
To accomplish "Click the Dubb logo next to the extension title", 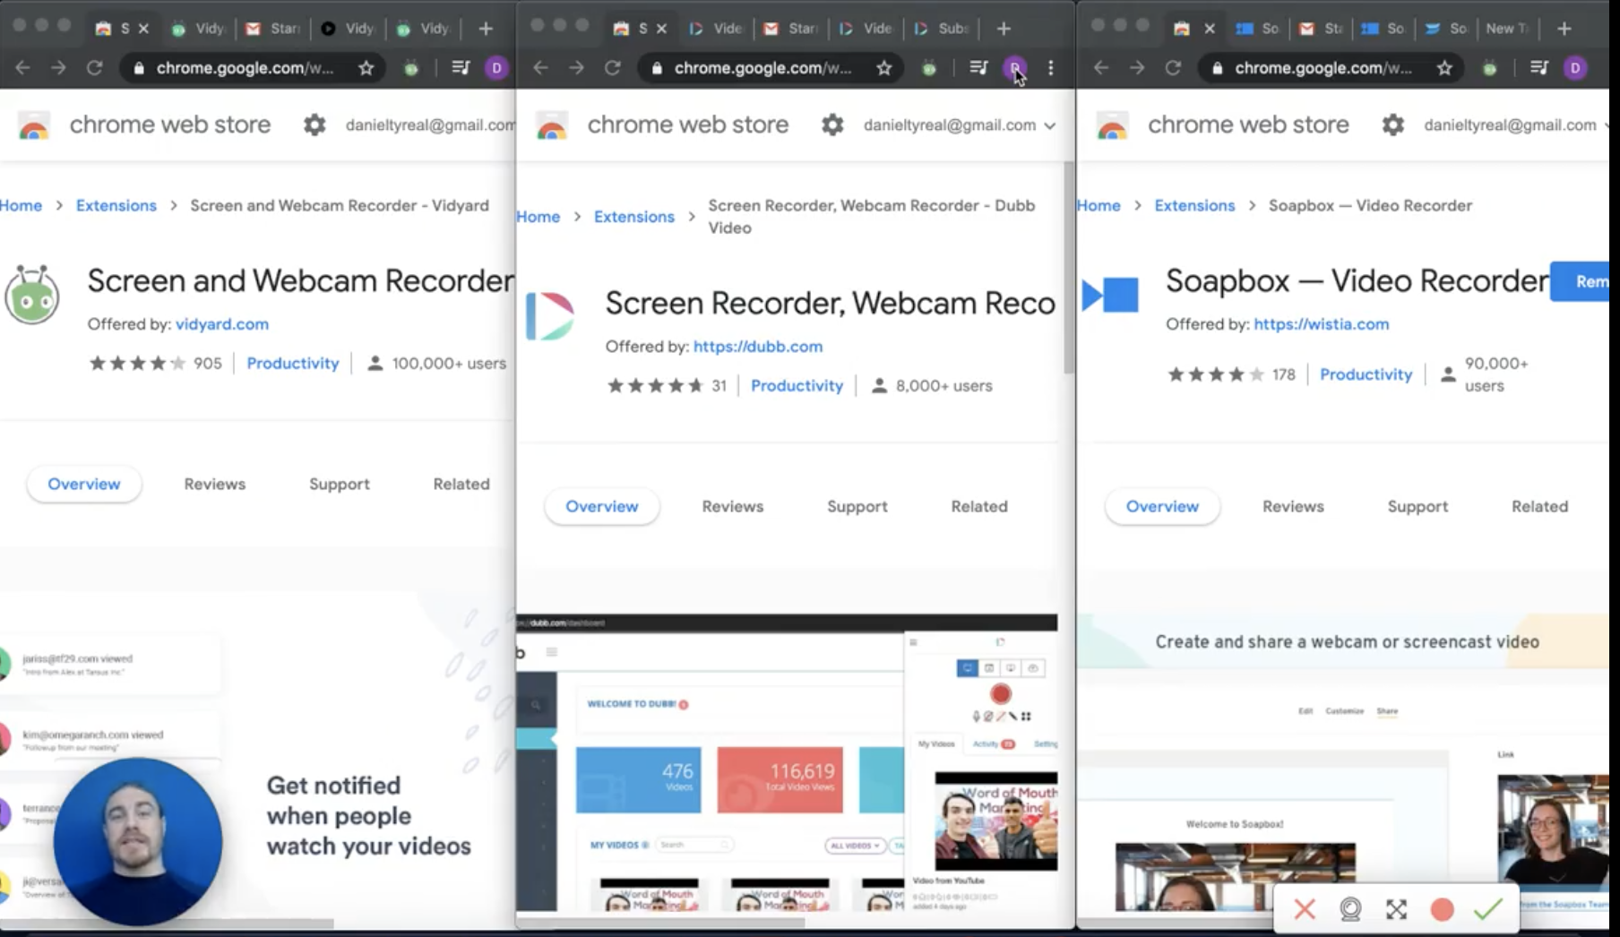I will (550, 316).
